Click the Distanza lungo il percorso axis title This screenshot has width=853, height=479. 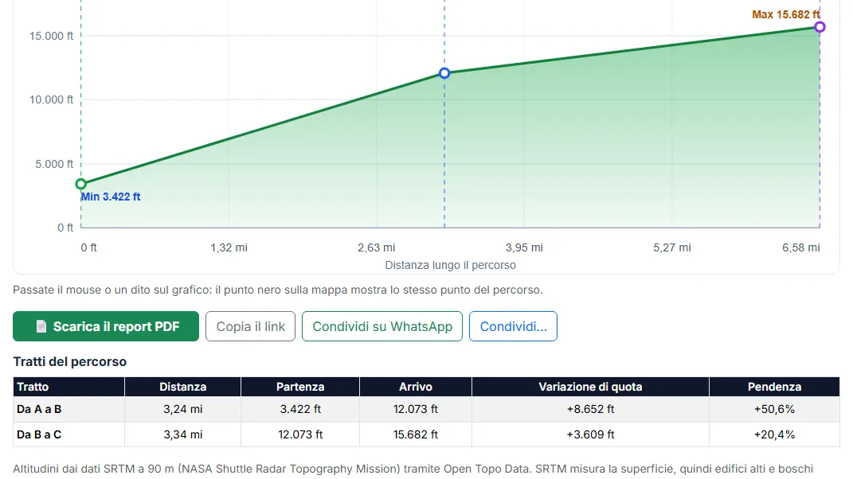451,265
